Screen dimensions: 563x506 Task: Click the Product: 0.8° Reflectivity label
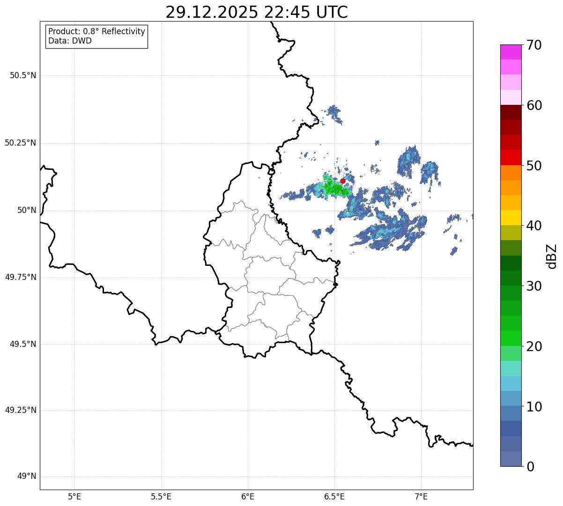[97, 31]
